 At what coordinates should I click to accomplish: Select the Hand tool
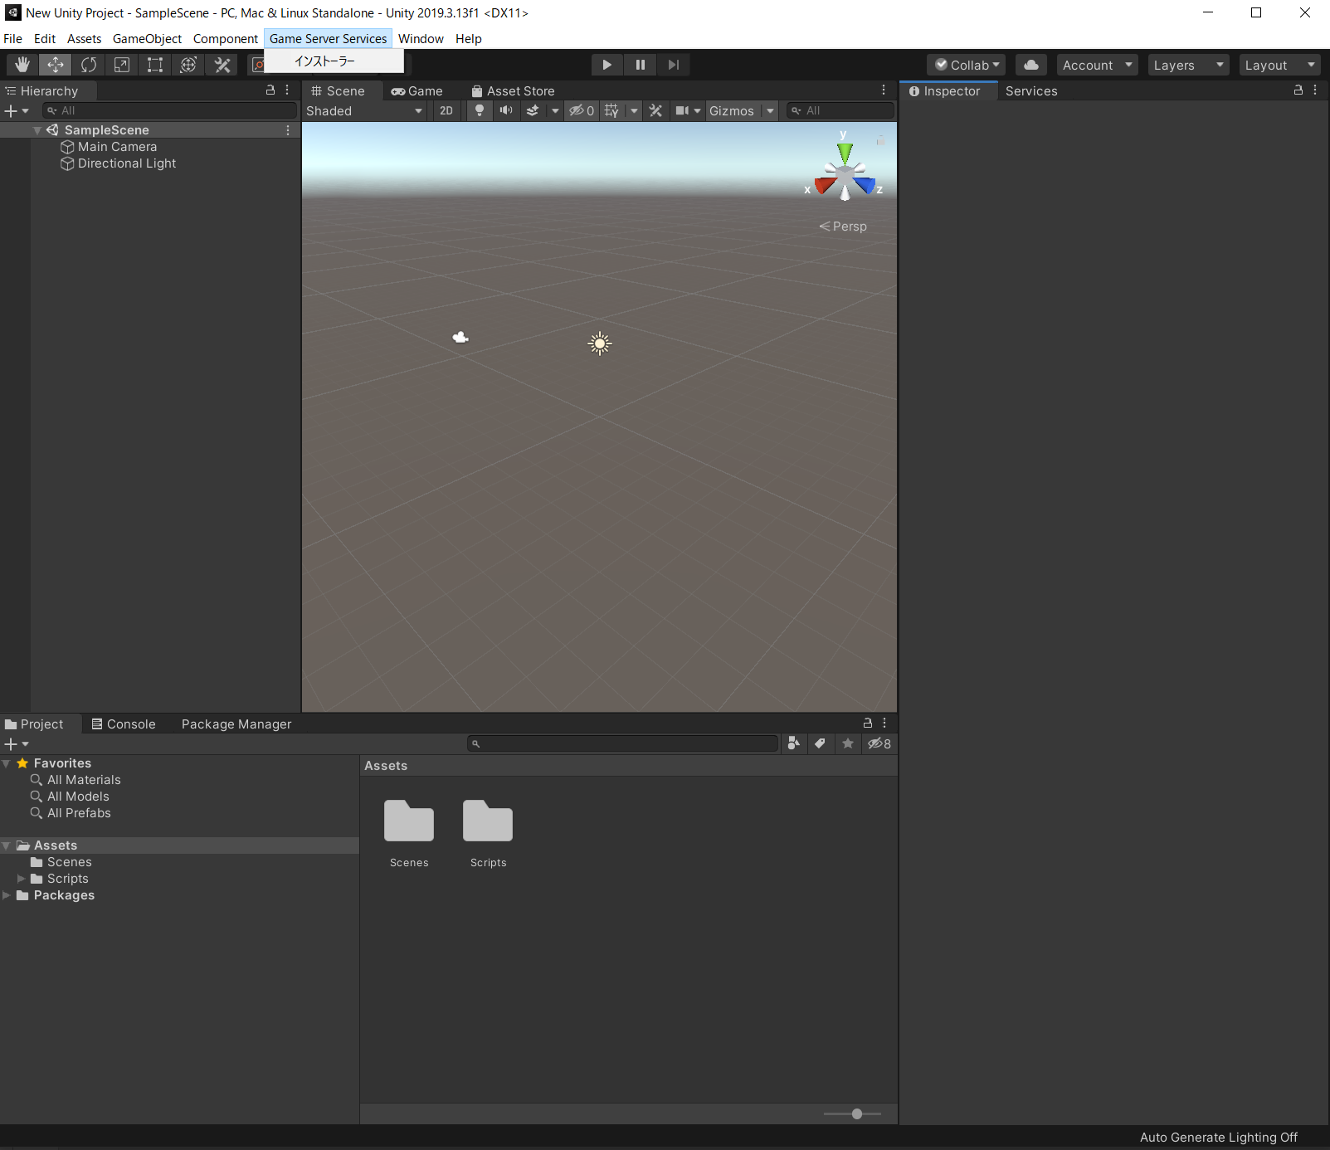pos(22,65)
